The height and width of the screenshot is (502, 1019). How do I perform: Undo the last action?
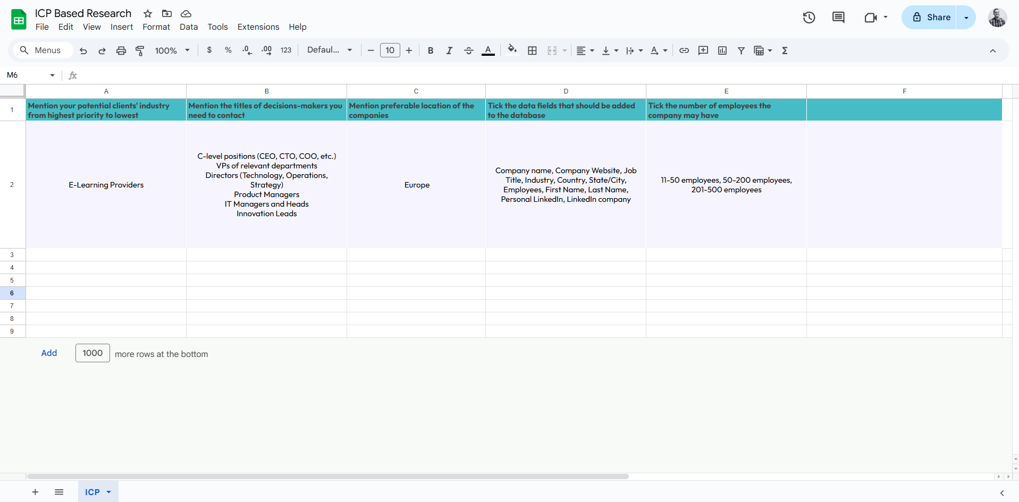tap(83, 50)
